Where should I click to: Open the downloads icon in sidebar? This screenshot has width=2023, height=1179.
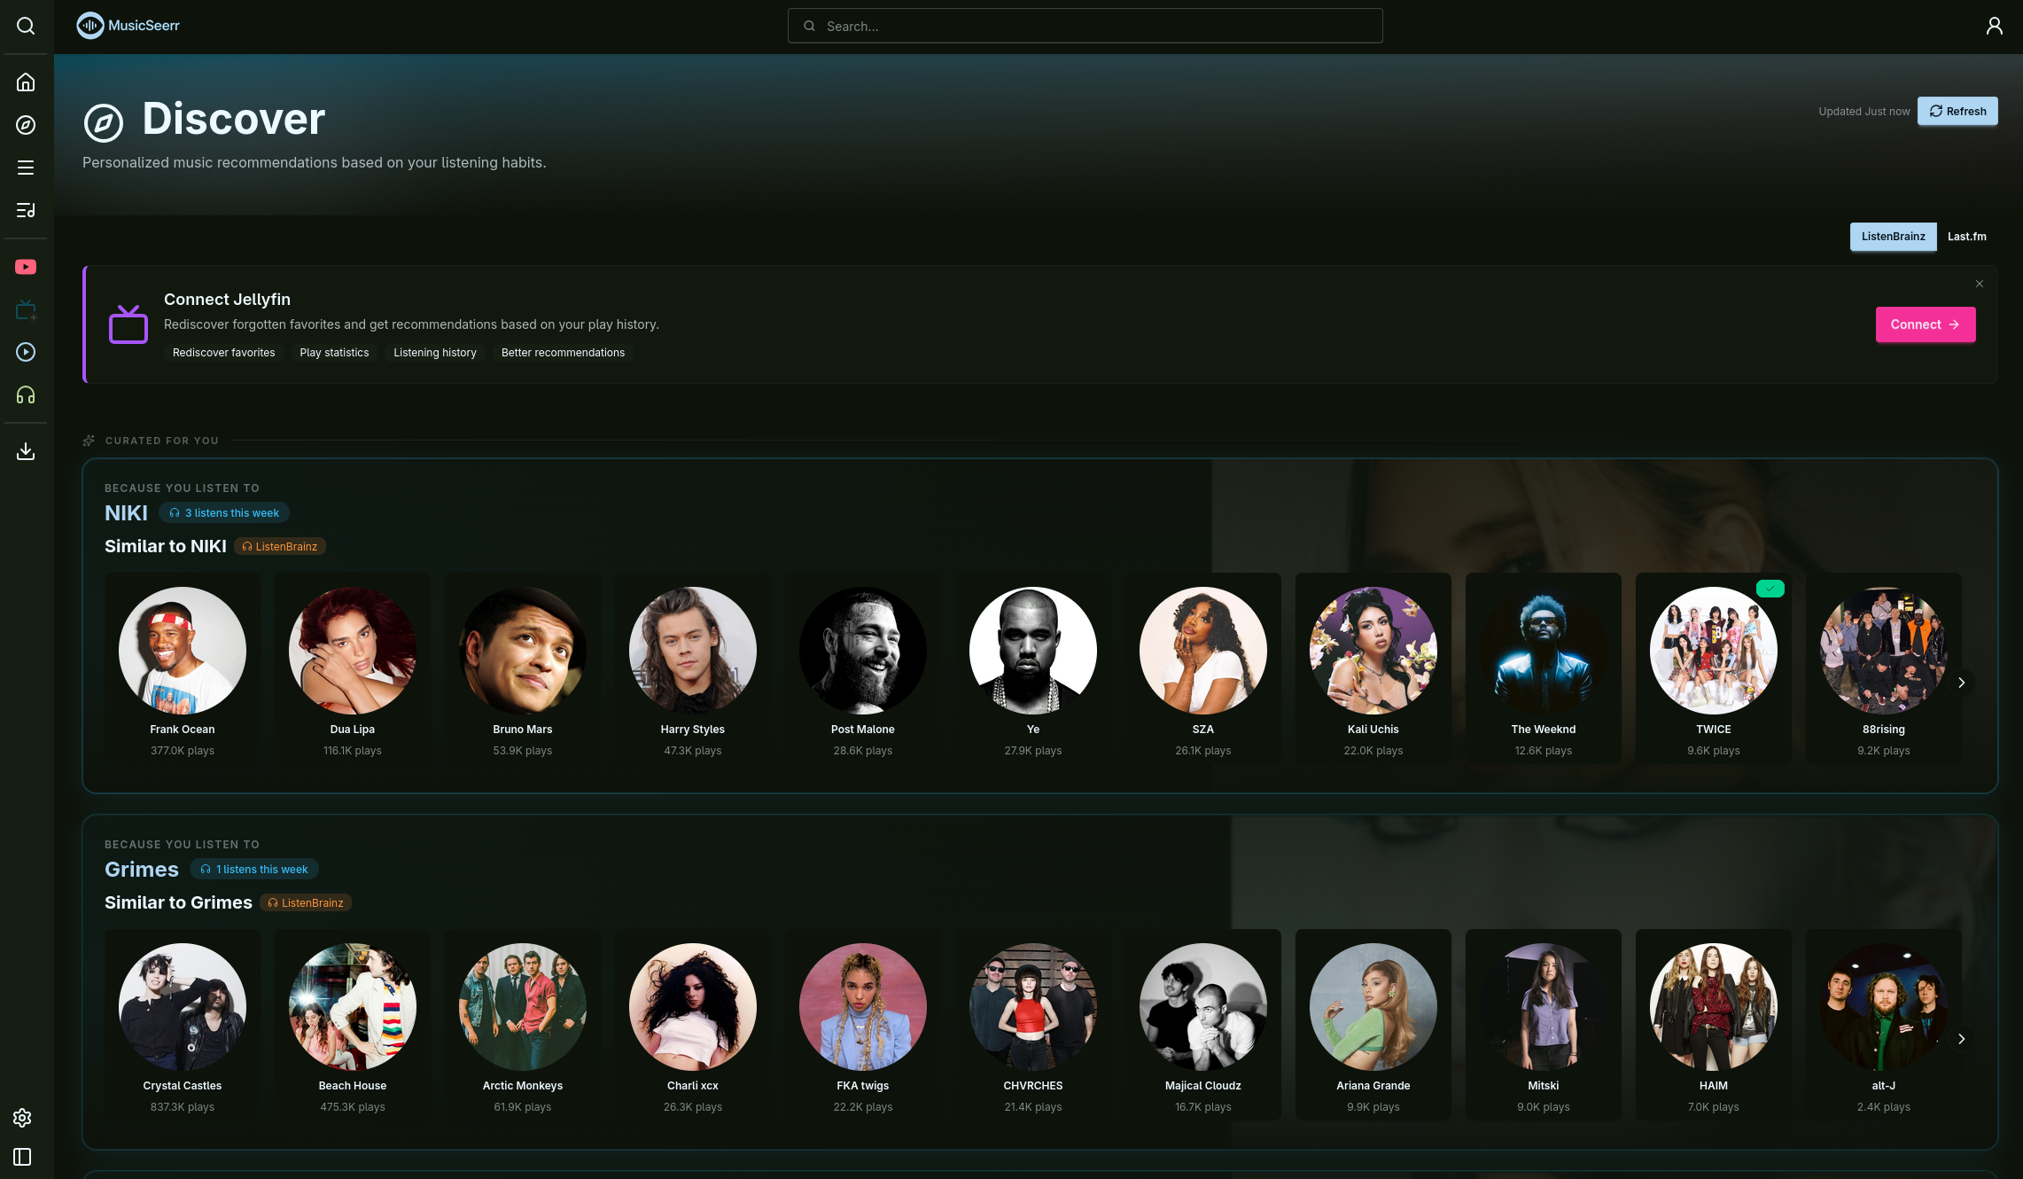tap(26, 451)
